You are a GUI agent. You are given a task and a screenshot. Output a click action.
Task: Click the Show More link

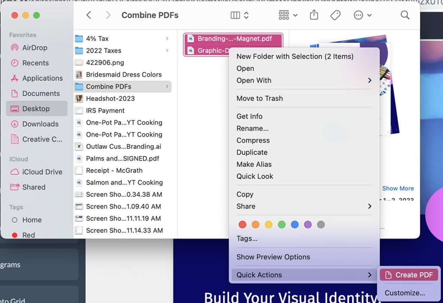[398, 188]
